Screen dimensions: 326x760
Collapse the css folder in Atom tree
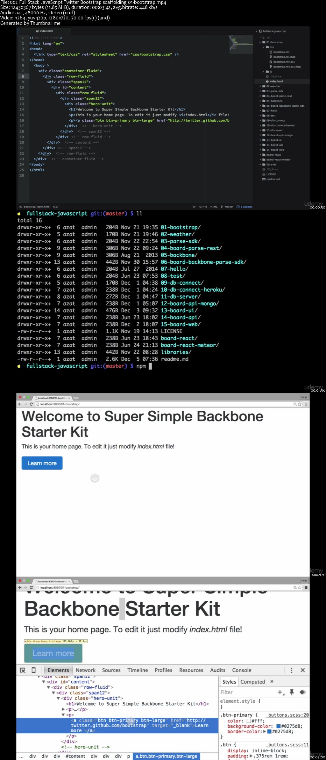click(x=264, y=47)
